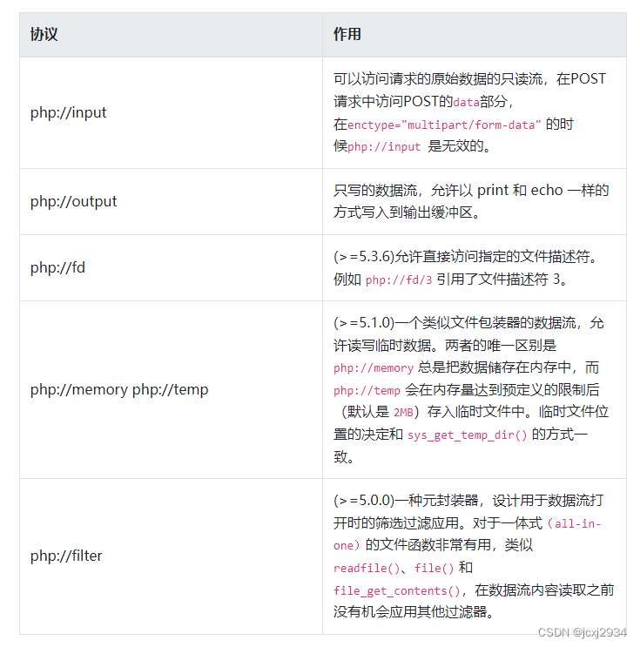The height and width of the screenshot is (647, 640).
Task: Select the php://input table cell
Action: [x=171, y=112]
